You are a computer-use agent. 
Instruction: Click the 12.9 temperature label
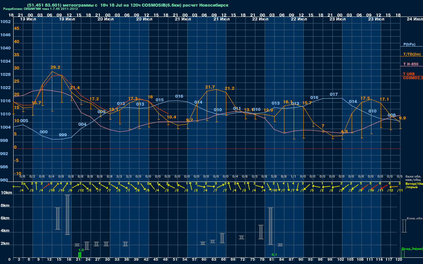(269, 110)
